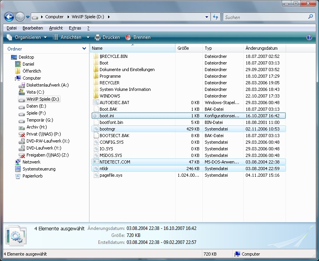Viewport: 319px width, 261px height.
Task: Click the Drucken button
Action: (x=107, y=37)
